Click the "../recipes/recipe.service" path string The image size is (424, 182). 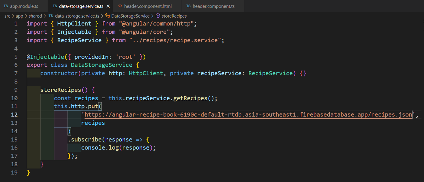click(x=175, y=40)
